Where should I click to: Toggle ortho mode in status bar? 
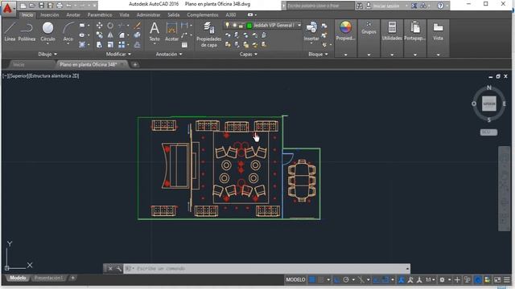coord(336,279)
